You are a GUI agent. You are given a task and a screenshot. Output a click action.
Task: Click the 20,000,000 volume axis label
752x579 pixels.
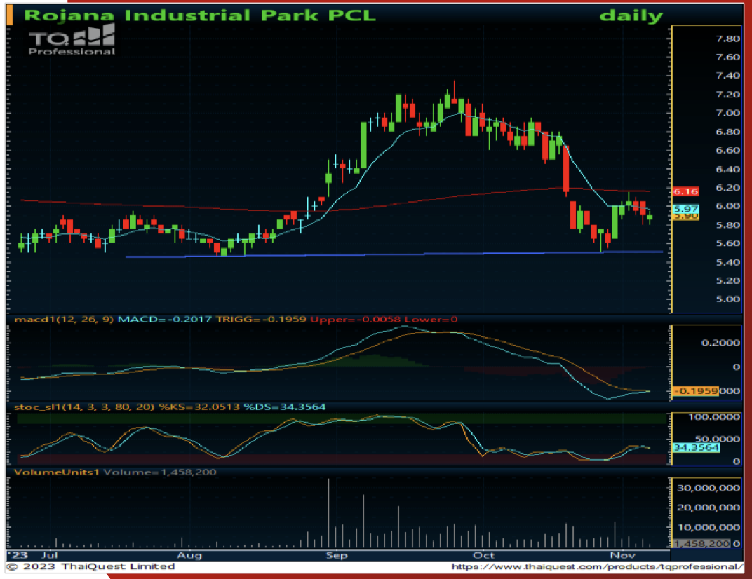pos(709,507)
